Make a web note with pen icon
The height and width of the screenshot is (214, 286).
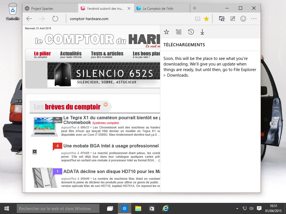click(233, 19)
